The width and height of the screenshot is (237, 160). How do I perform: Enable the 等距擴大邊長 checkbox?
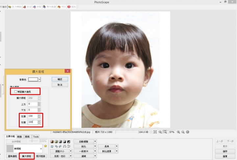(x=15, y=92)
